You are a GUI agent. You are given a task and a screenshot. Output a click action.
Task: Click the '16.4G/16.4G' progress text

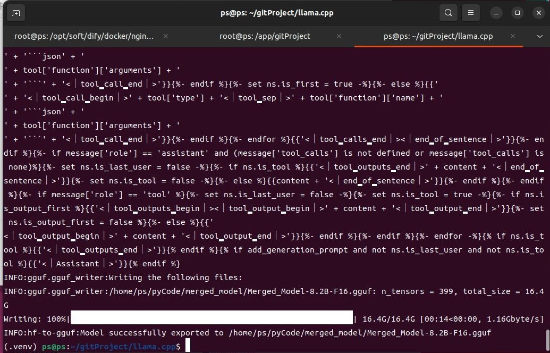(388, 319)
